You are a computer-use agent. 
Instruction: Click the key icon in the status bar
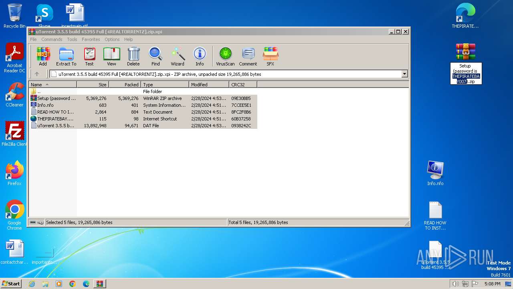tap(40, 222)
